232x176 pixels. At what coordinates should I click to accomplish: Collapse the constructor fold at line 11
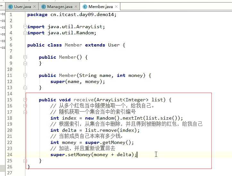25,76
